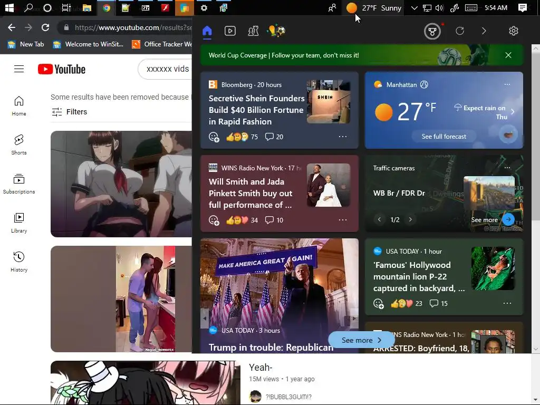Image resolution: width=540 pixels, height=405 pixels.
Task: Open the Action Center notifications
Action: coord(523,7)
